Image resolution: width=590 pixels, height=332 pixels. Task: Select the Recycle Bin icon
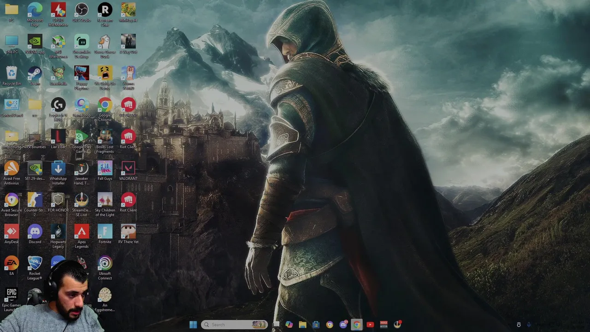tap(12, 76)
